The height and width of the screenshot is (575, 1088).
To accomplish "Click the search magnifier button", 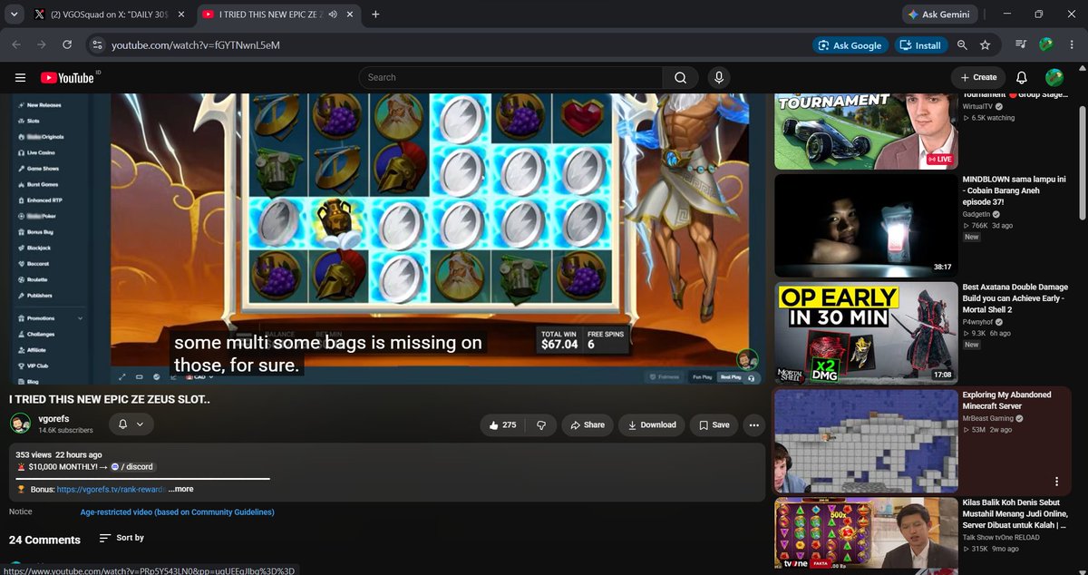I will click(680, 77).
